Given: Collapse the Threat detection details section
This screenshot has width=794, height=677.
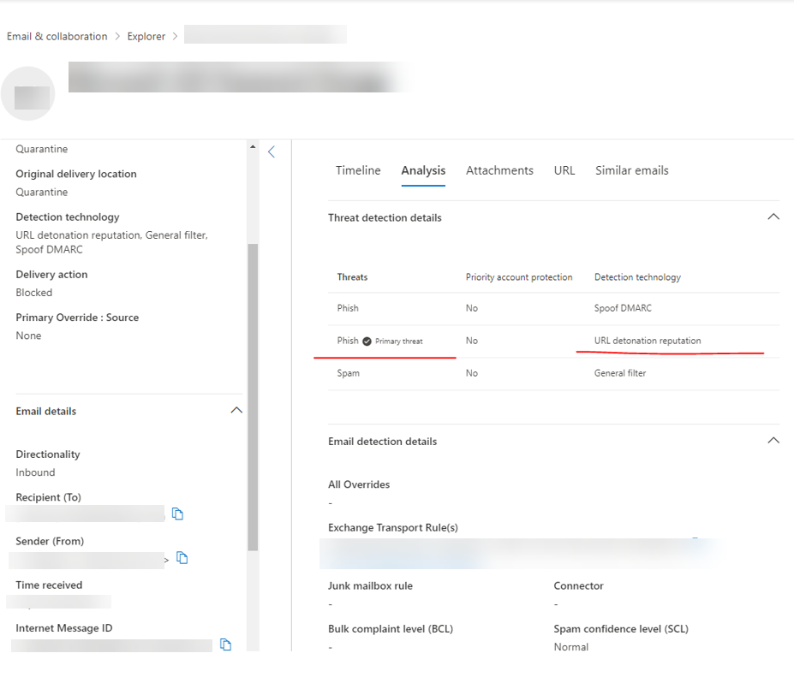Looking at the screenshot, I should click(773, 217).
